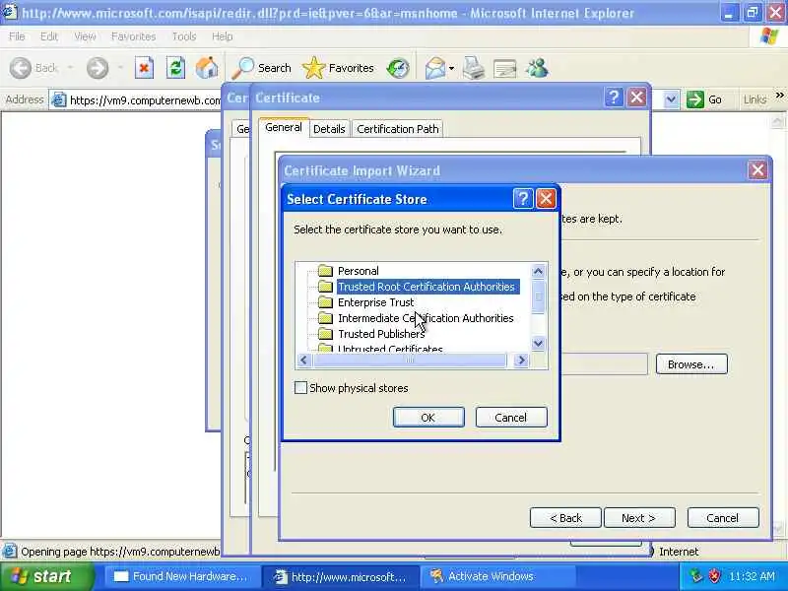Click Next in the Certificate Import Wizard
The image size is (788, 591).
pos(638,518)
